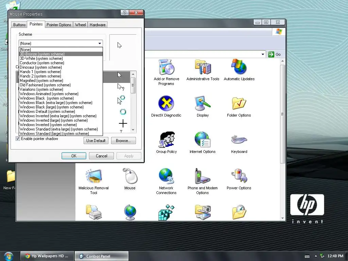Select Windows Black (extra large) scheme
Screen dimensions: 348x261
point(61,103)
